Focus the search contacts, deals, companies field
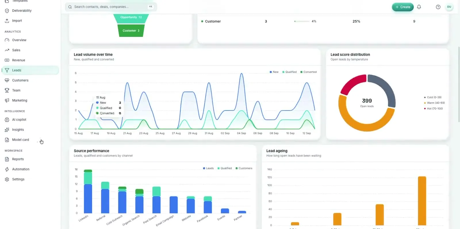 click(x=111, y=7)
